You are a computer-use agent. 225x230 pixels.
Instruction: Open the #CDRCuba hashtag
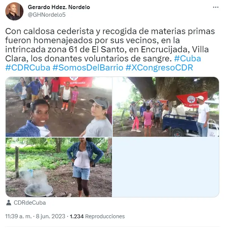click(28, 67)
